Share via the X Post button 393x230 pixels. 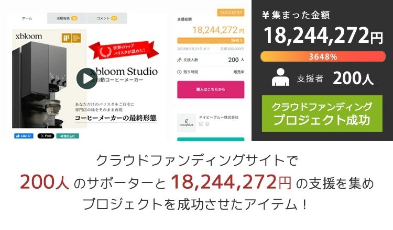pyautogui.click(x=46, y=136)
